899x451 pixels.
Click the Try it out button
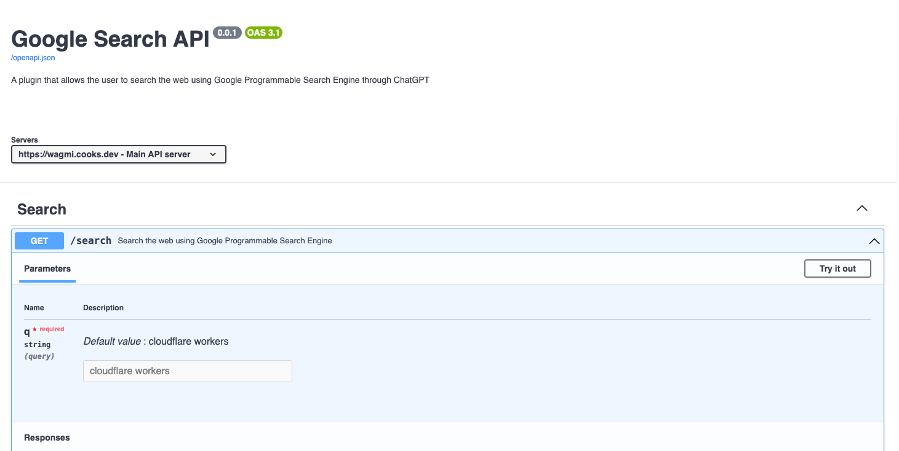pyautogui.click(x=837, y=269)
